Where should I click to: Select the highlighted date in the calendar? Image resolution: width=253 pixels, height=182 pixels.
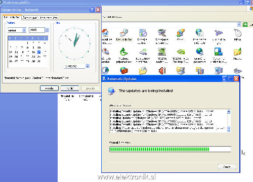(x=39, y=52)
